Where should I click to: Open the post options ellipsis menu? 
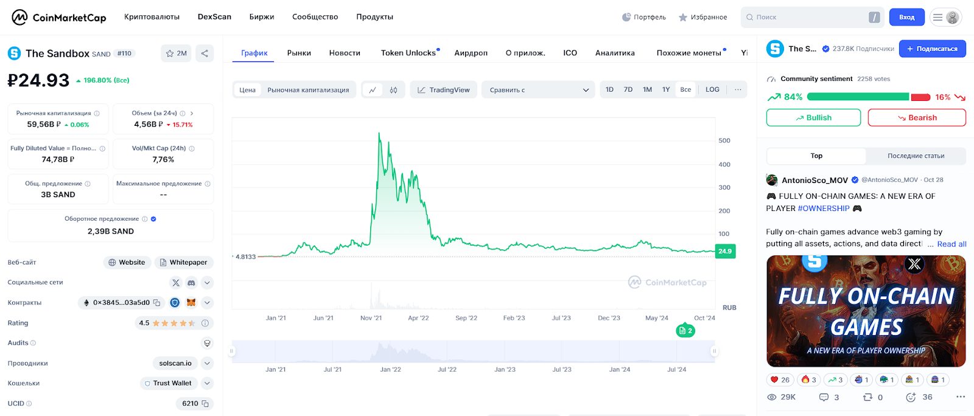tap(961, 397)
